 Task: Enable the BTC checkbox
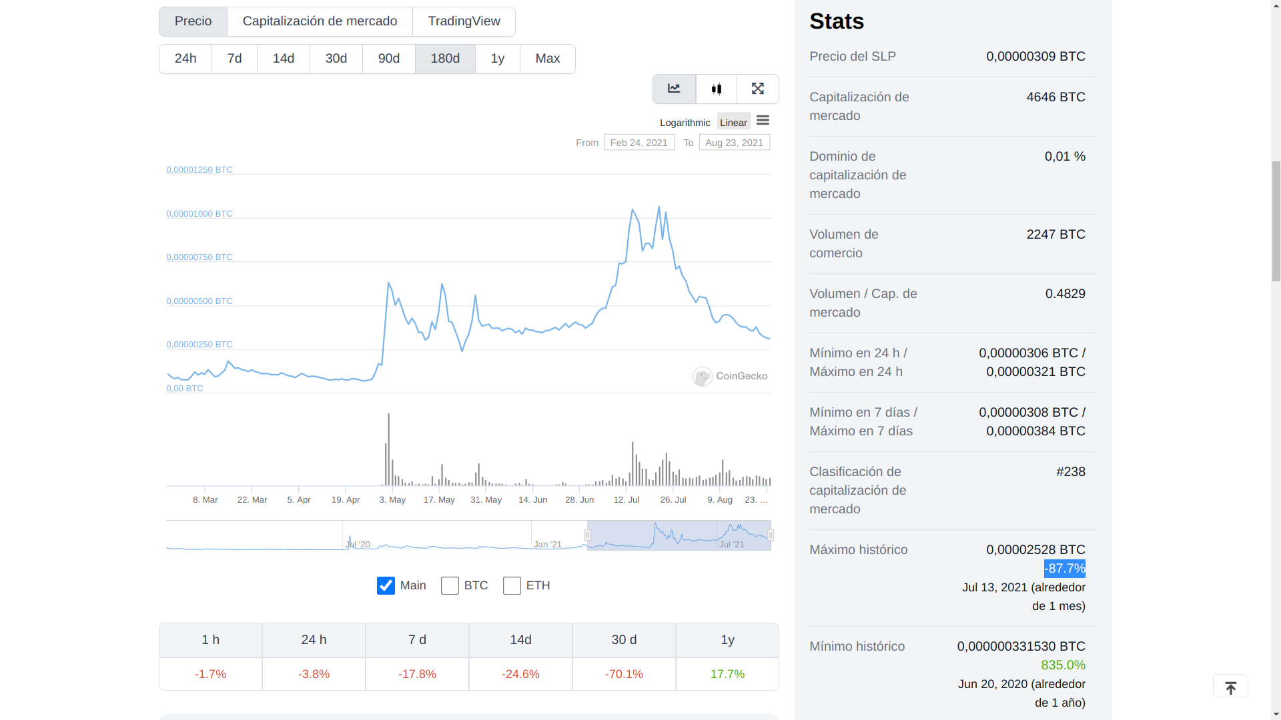tap(450, 586)
